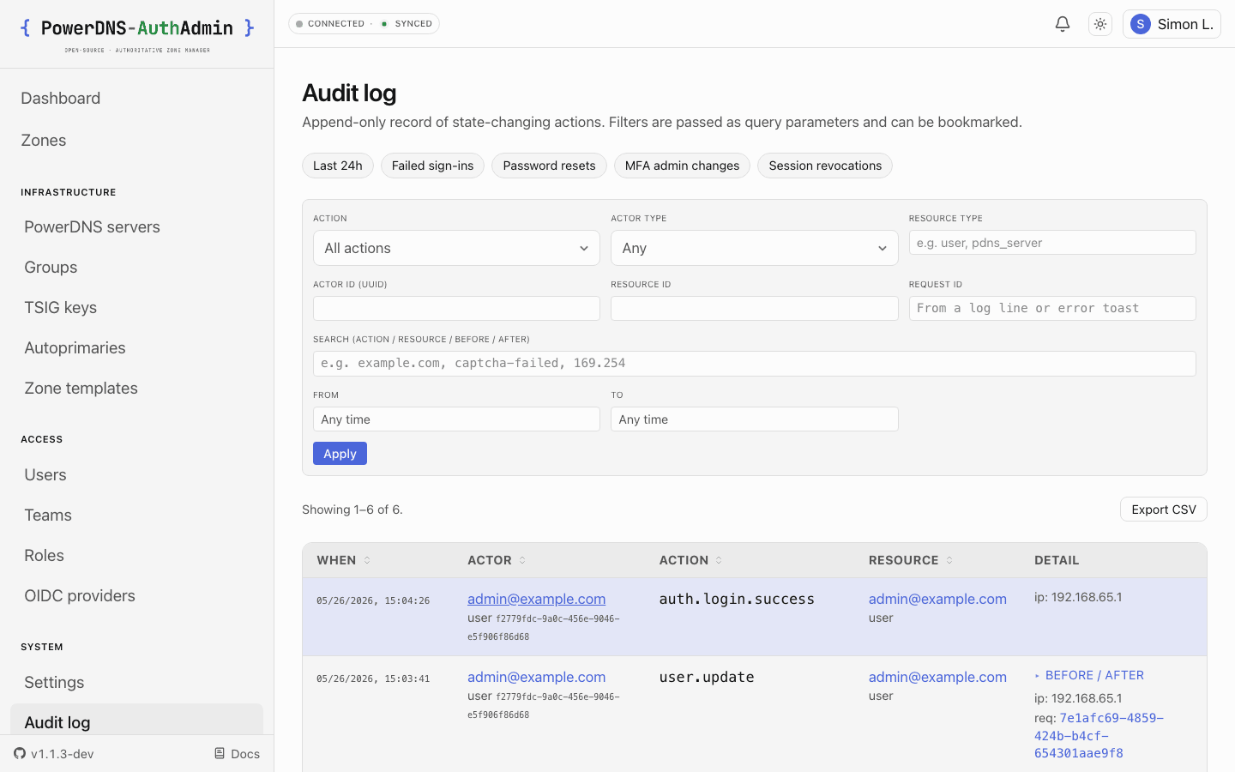
Task: Click the S avatar icon
Action: click(x=1140, y=24)
